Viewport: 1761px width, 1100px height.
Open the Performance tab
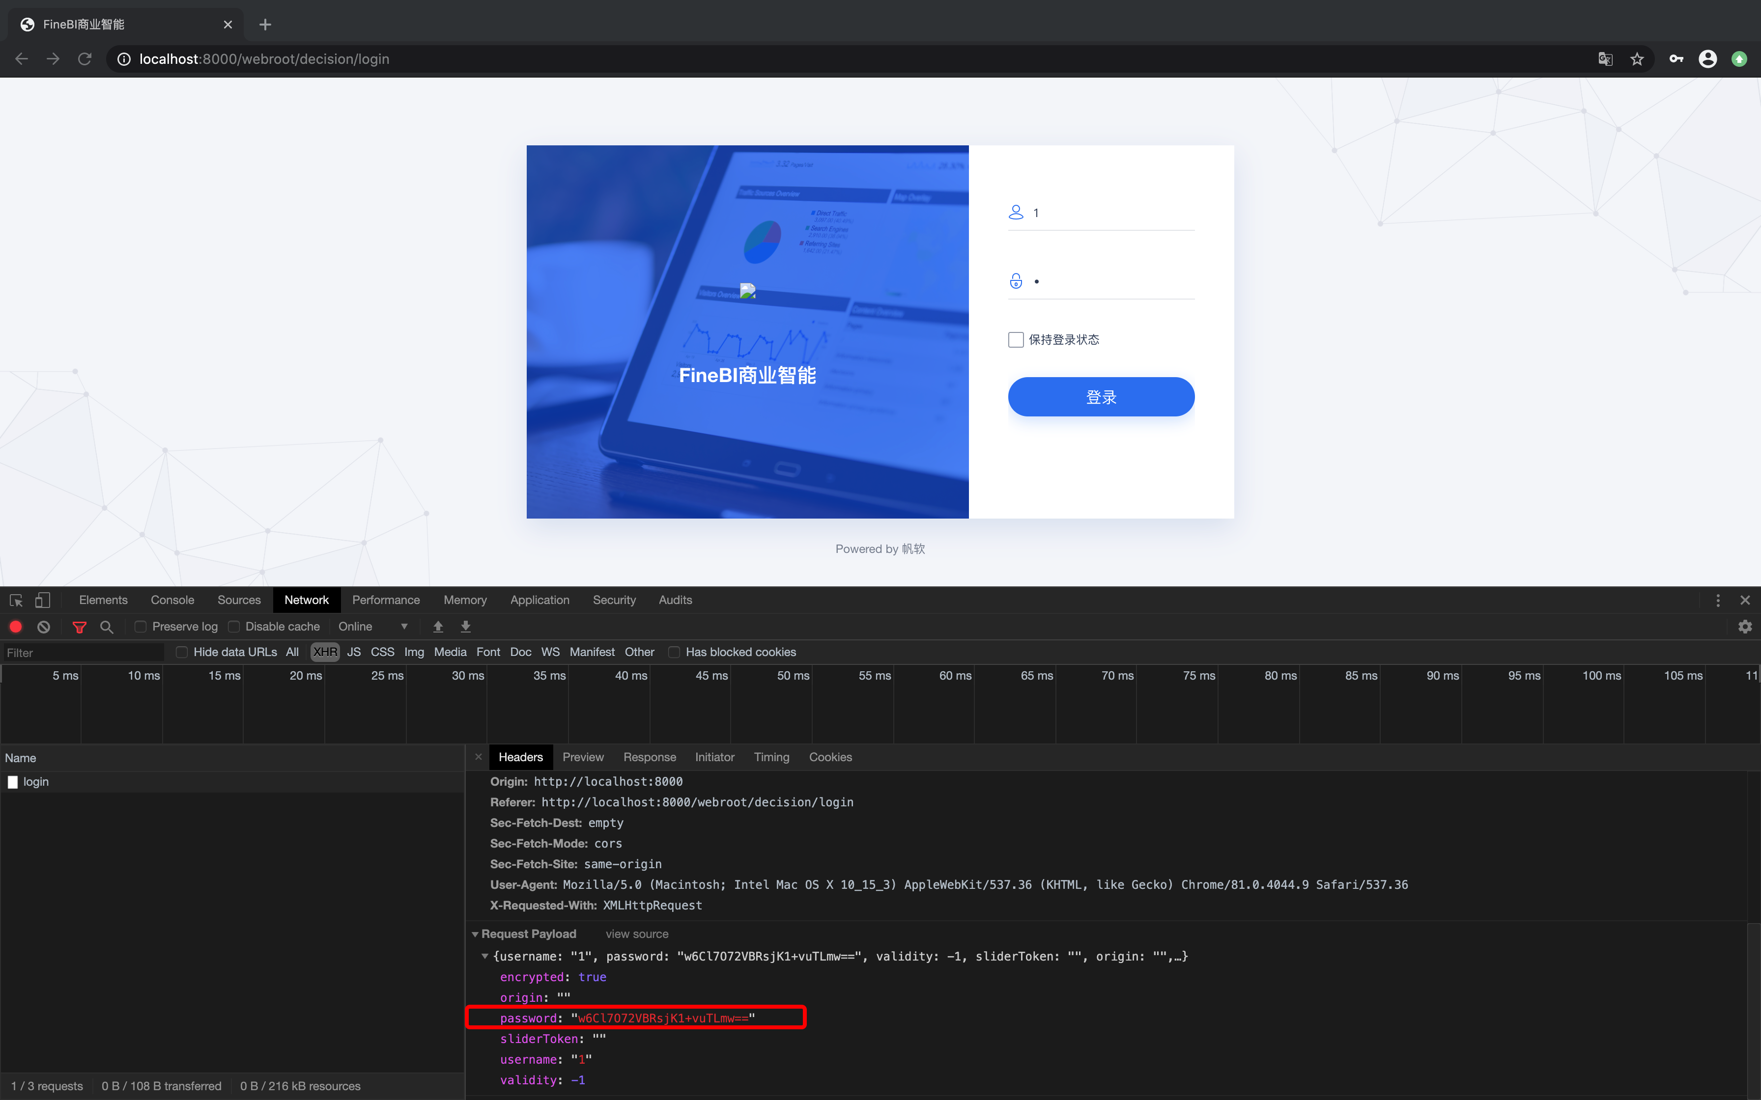pos(386,600)
